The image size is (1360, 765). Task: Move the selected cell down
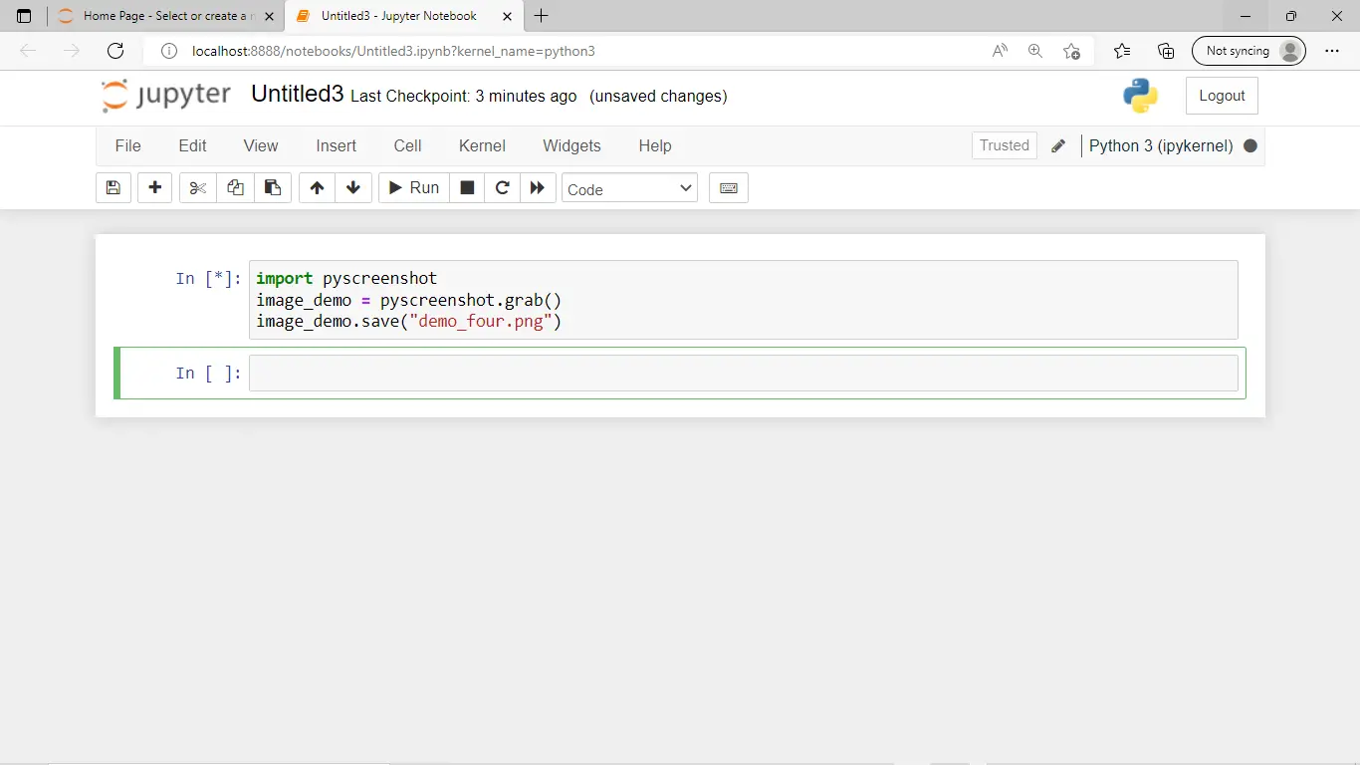[x=353, y=187]
